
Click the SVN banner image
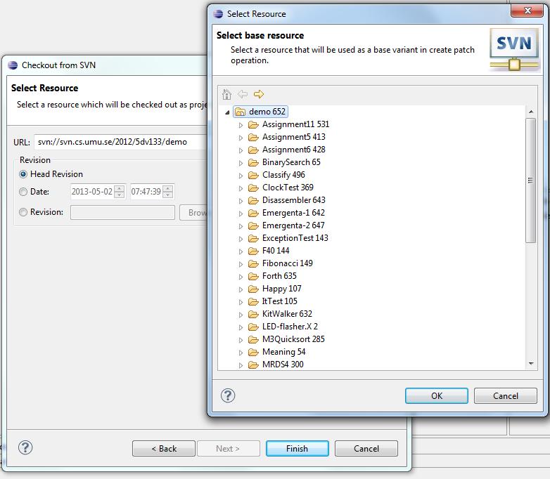point(514,49)
